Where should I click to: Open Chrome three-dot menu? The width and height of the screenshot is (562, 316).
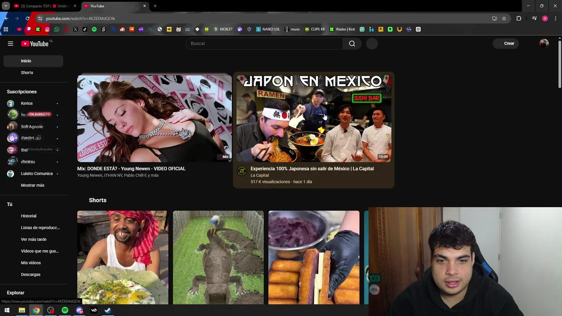coord(555,18)
